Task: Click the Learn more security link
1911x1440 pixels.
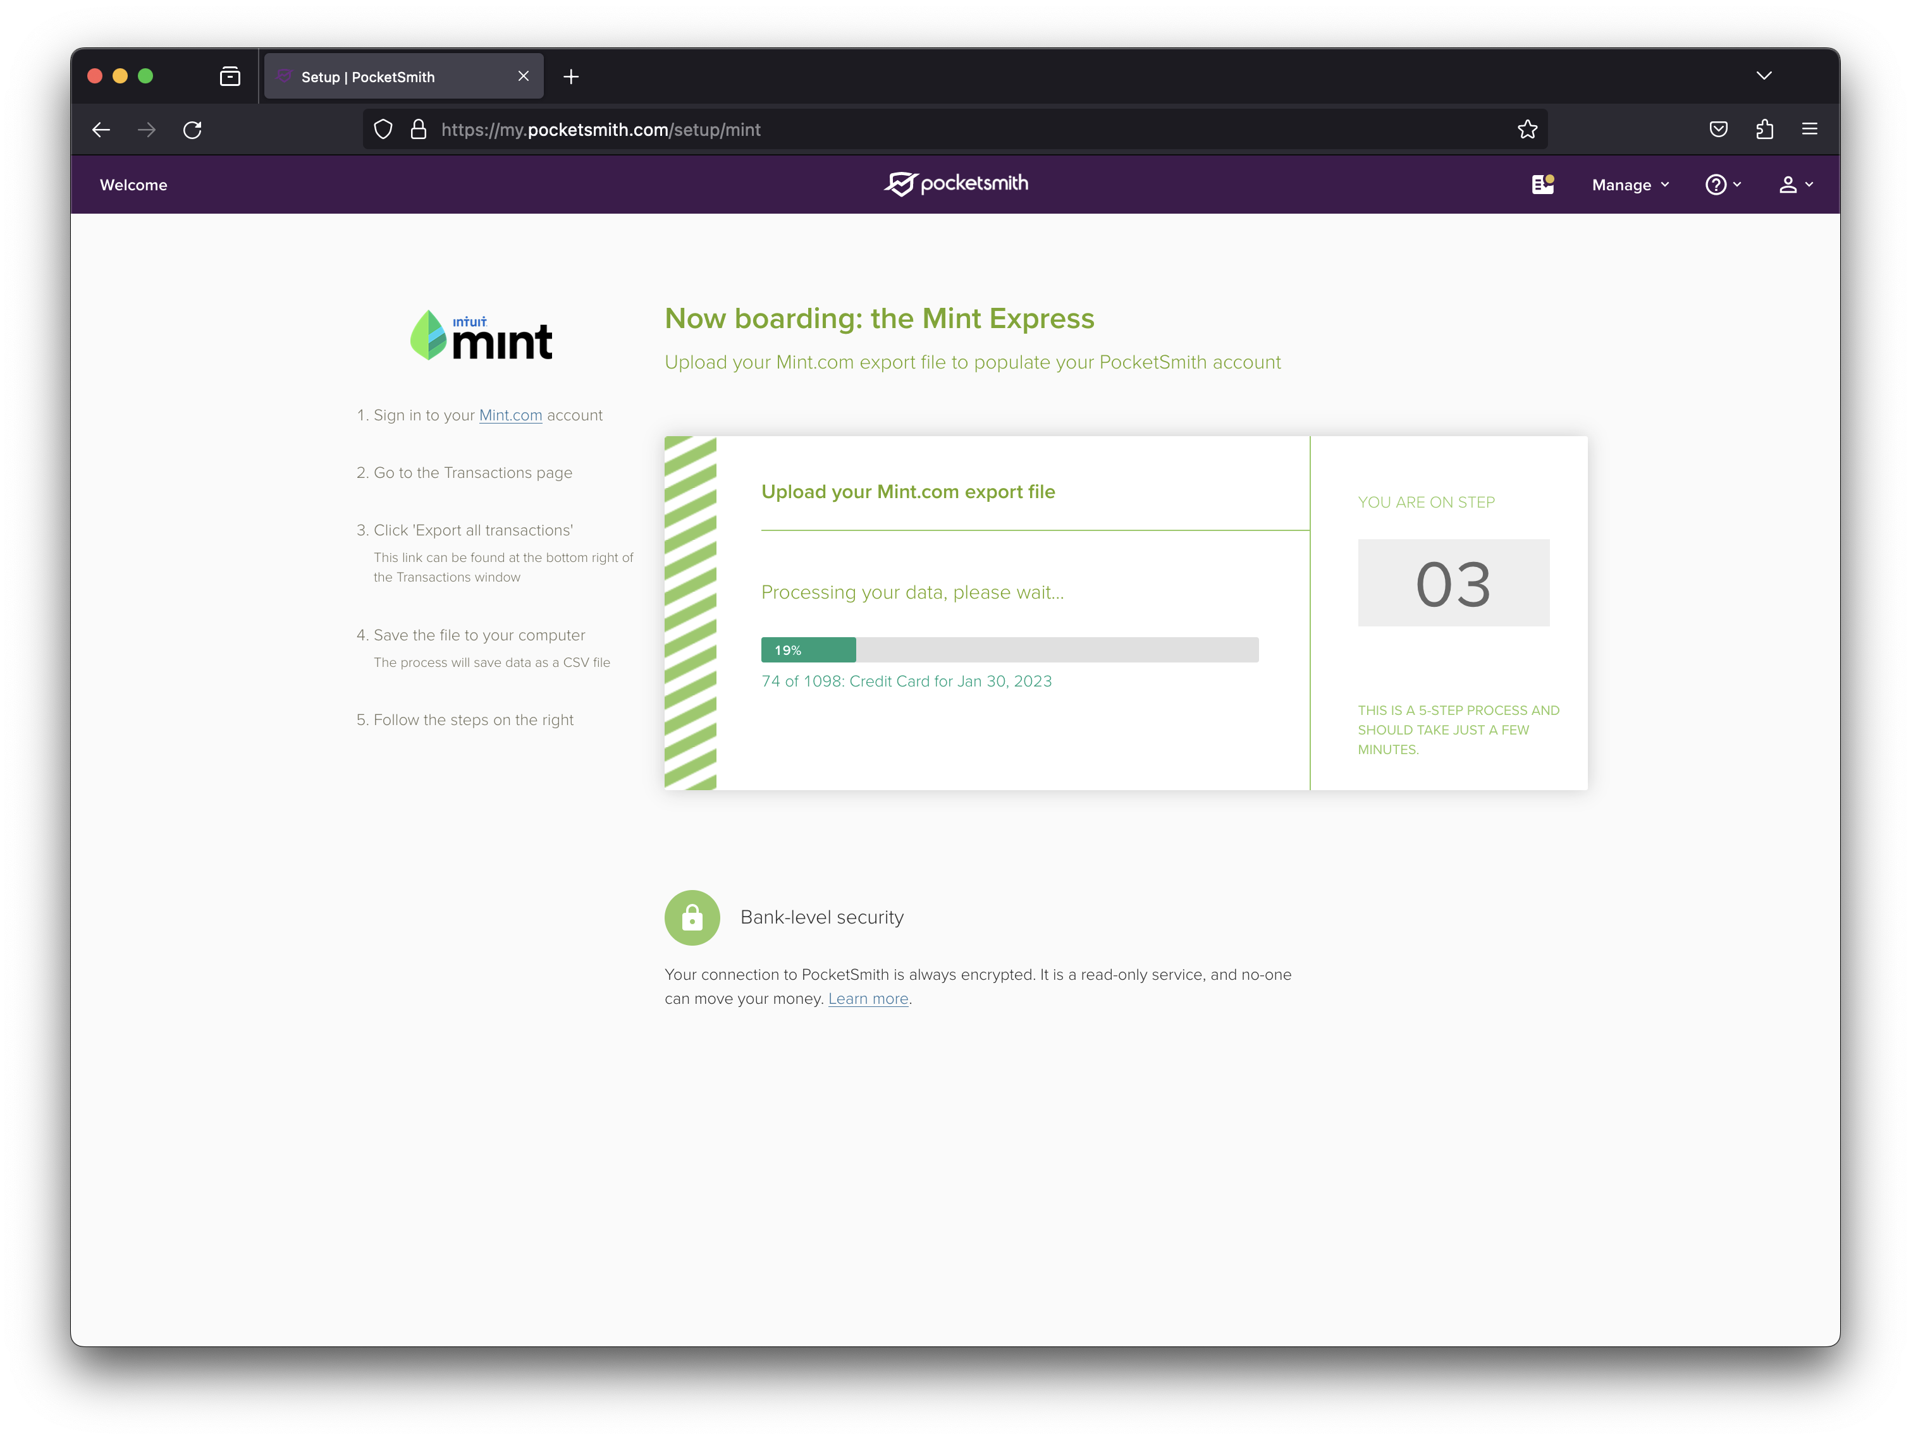Action: pos(868,999)
